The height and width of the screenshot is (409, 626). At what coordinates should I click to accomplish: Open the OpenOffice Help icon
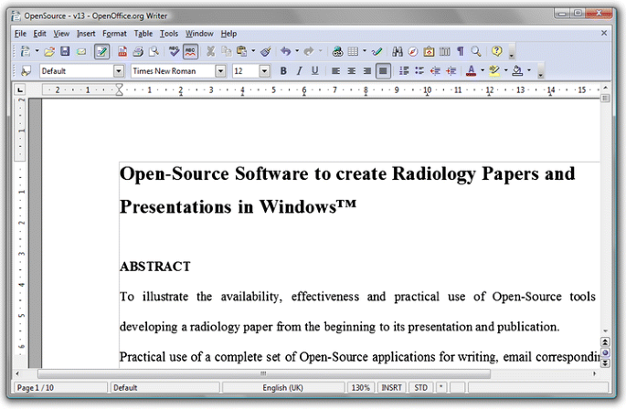pos(496,52)
